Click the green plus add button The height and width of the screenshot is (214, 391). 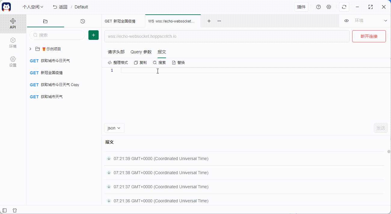[x=94, y=35]
